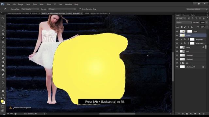Open the tool preset picker arrow
This screenshot has height=117, width=209.
pyautogui.click(x=8, y=9)
